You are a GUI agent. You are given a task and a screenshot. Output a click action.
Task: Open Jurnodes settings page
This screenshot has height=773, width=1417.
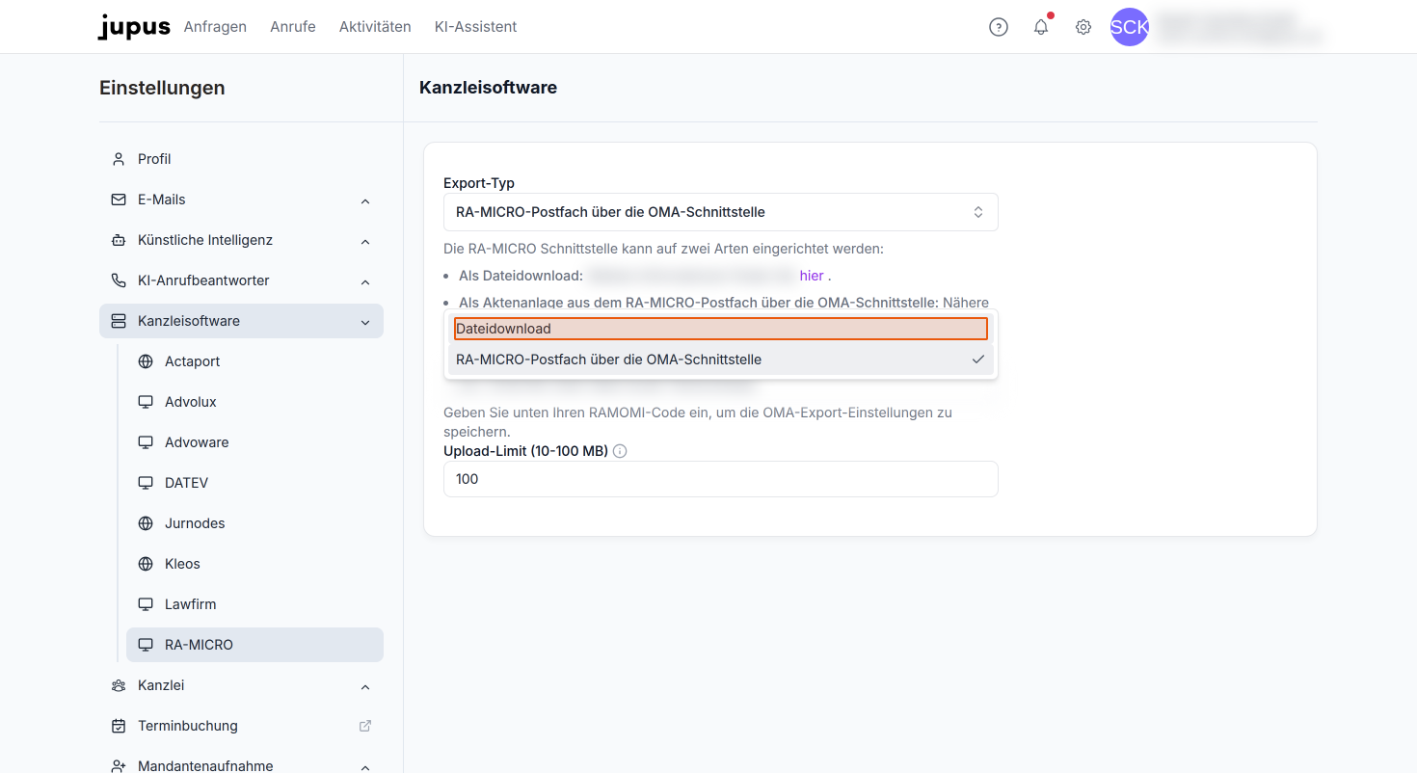click(254, 523)
